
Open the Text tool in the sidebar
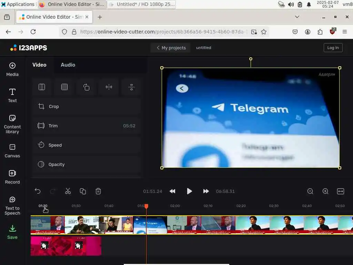tap(12, 96)
